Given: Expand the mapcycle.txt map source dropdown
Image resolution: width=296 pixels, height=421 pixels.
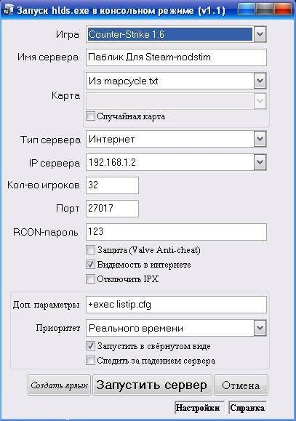Looking at the screenshot, I should click(x=260, y=81).
